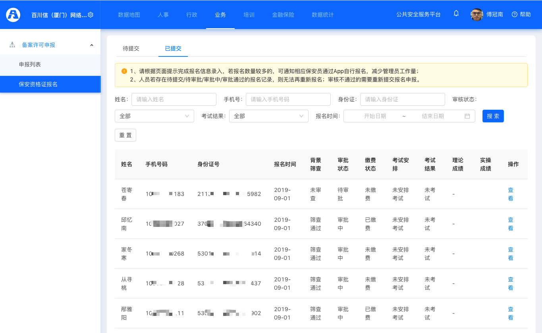Viewport: 542px width, 333px height.
Task: Click 筛查通过 in 家冬寒 row
Action: [316, 254]
